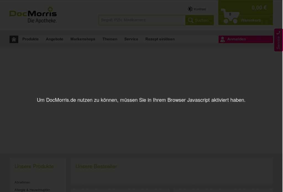Open the Produkte menu
The image size is (283, 192).
30,39
